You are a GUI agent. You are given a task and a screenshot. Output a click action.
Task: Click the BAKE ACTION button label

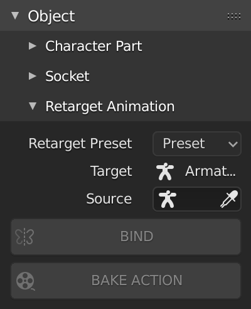click(137, 281)
